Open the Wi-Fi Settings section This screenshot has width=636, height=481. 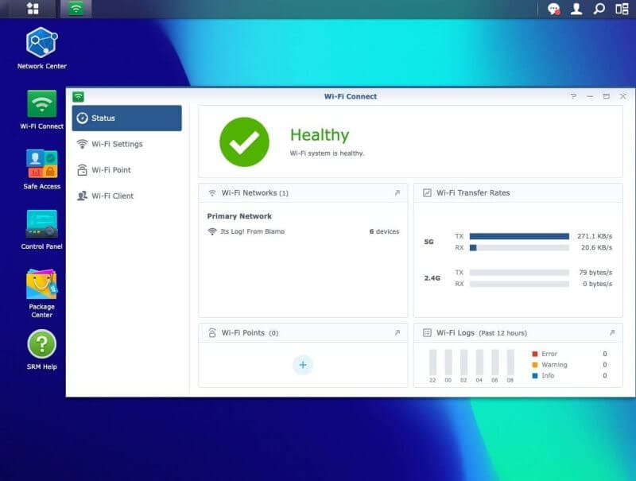[x=116, y=144]
